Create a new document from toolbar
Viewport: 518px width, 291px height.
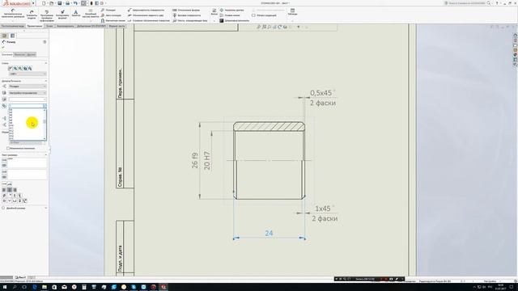click(44, 3)
